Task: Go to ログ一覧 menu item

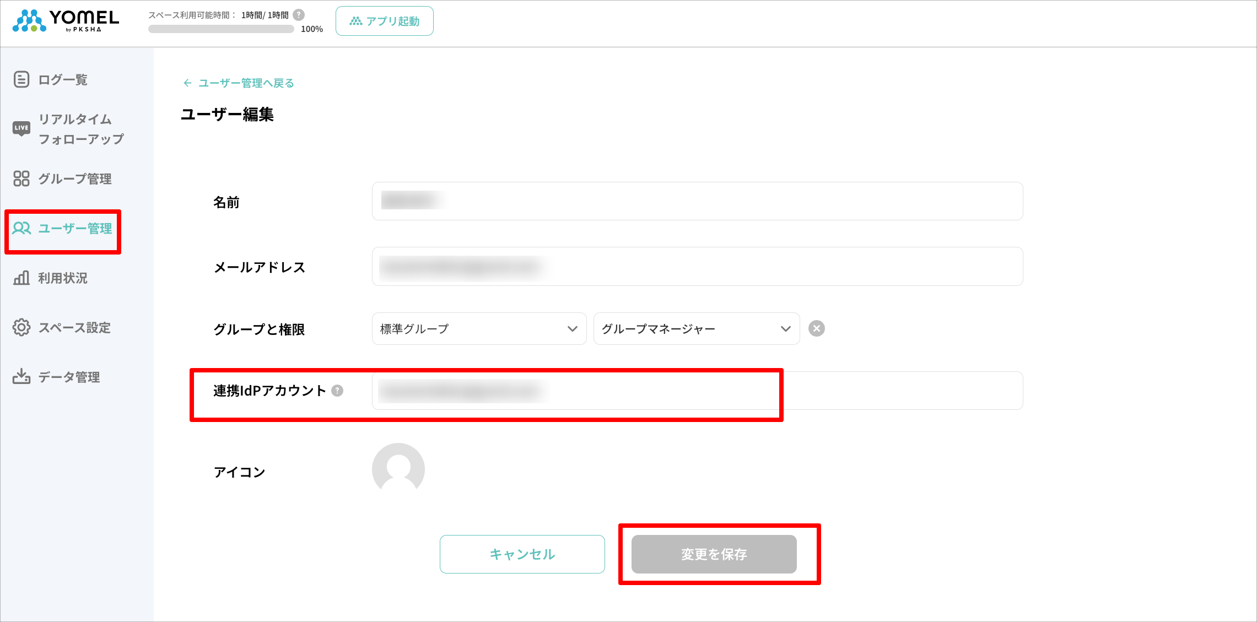Action: pyautogui.click(x=62, y=80)
